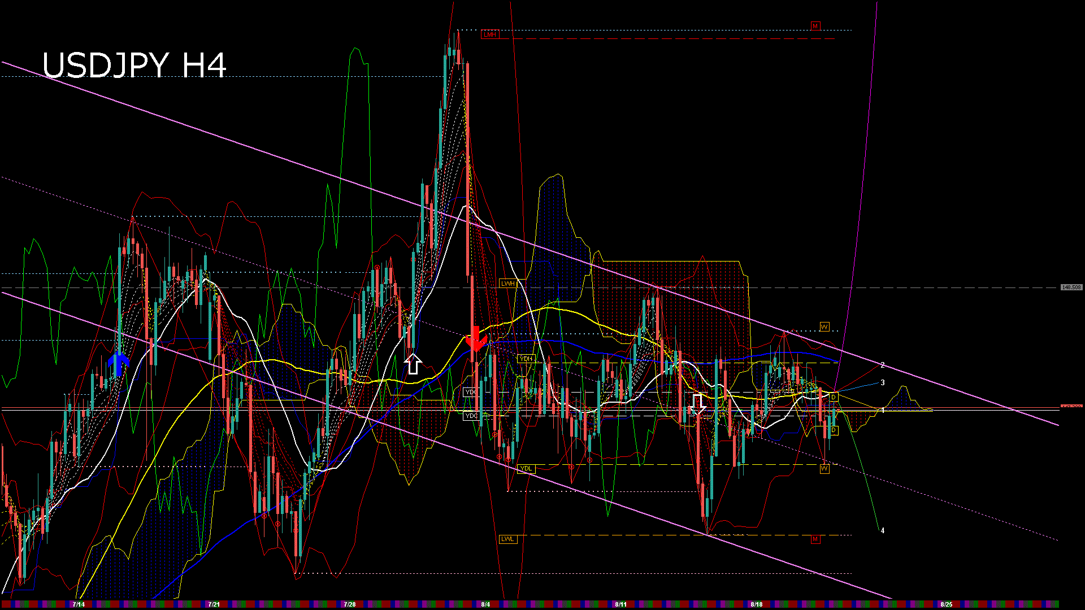Click the blue up arrow signal marker
The image size is (1085, 610).
click(x=118, y=364)
